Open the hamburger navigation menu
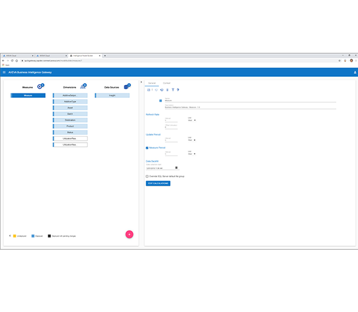The image size is (358, 312). pos(4,72)
